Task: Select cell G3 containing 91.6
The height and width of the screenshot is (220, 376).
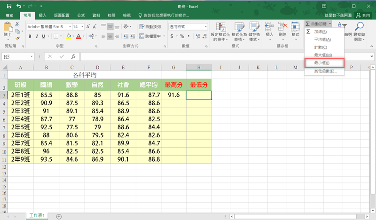Action: [x=173, y=95]
